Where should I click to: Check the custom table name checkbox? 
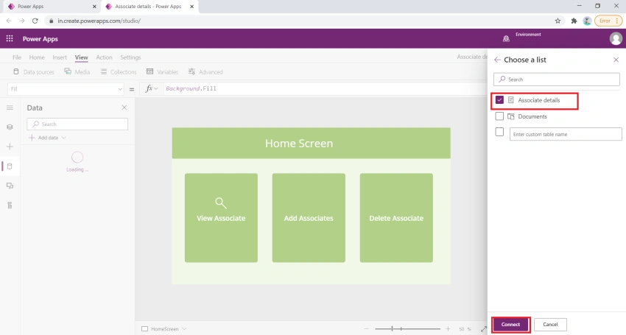pyautogui.click(x=499, y=132)
